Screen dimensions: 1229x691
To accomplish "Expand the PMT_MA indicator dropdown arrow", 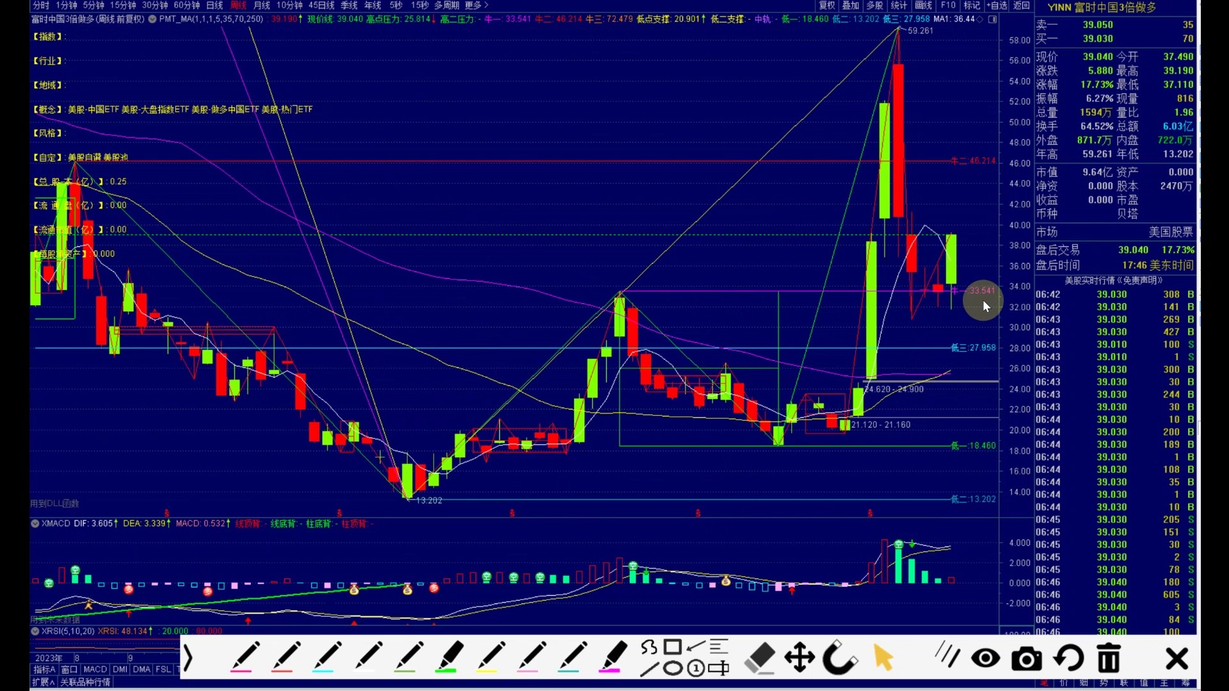I will pyautogui.click(x=152, y=19).
